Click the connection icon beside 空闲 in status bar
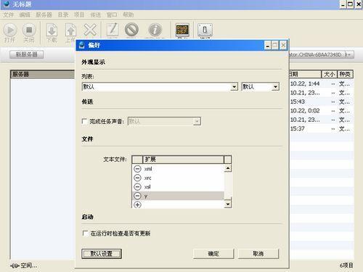363x272 pixels. [x=15, y=265]
